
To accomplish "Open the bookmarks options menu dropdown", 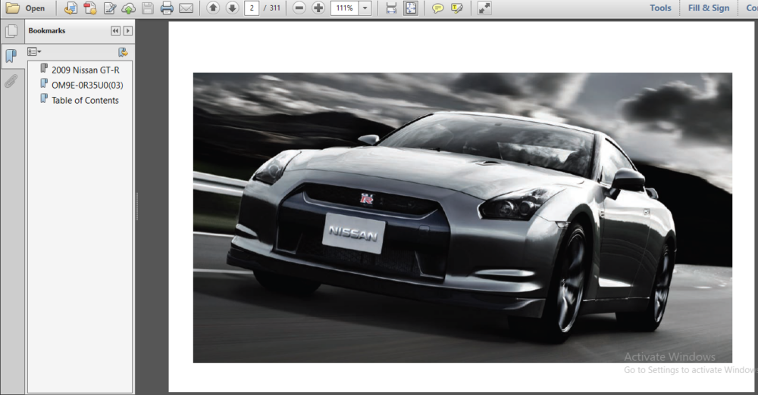I will 34,51.
